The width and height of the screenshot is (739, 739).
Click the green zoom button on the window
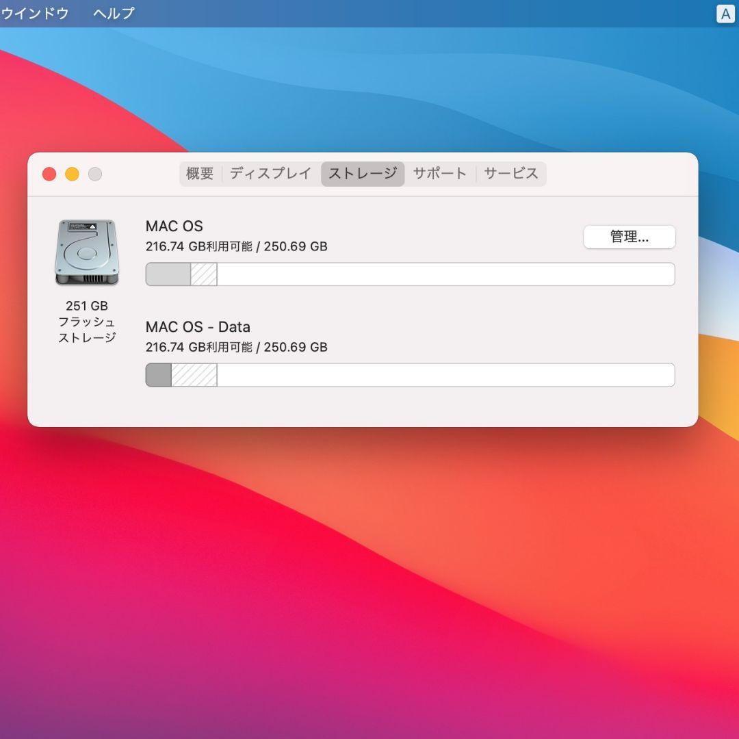pos(95,174)
